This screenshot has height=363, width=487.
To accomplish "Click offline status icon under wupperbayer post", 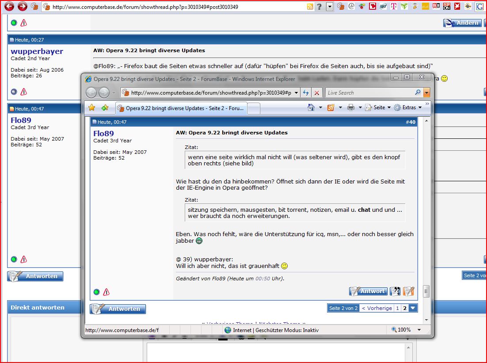I will coord(14,92).
